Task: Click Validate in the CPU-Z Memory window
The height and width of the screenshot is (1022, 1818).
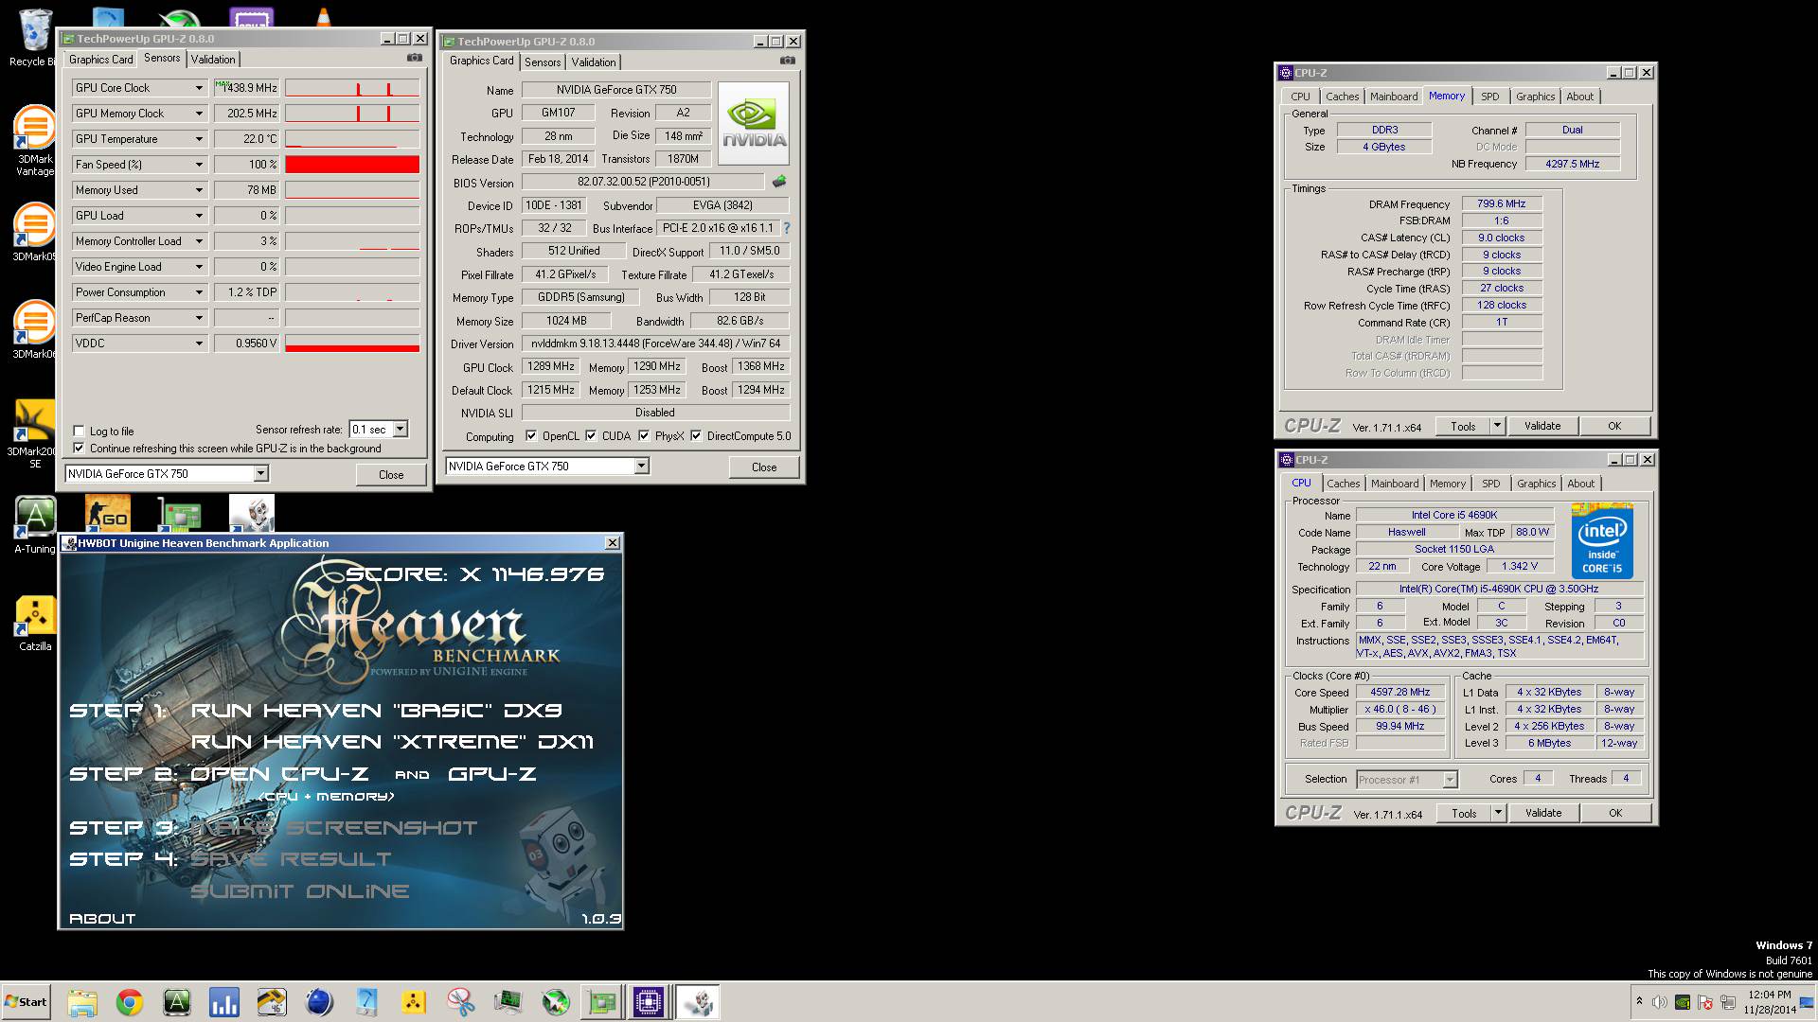Action: pyautogui.click(x=1542, y=426)
